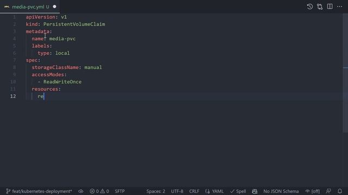Click the line number 12 gutter

(13, 96)
